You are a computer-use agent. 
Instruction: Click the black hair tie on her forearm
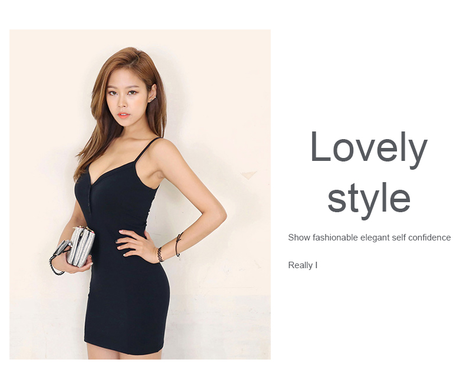point(178,245)
